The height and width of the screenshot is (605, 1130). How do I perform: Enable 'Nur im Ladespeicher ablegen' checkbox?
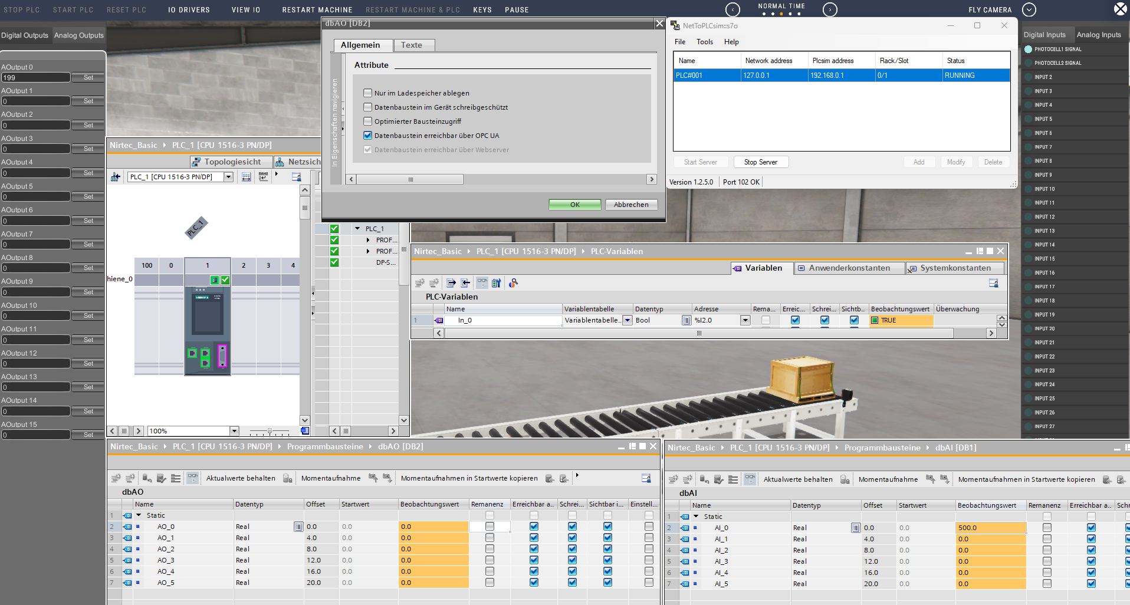[368, 93]
